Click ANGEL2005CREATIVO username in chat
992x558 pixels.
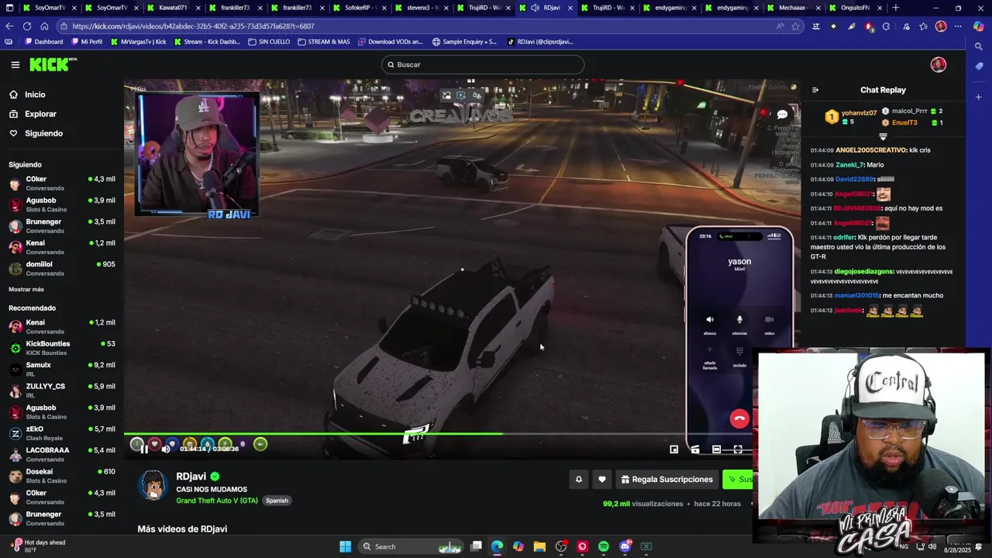tap(871, 150)
